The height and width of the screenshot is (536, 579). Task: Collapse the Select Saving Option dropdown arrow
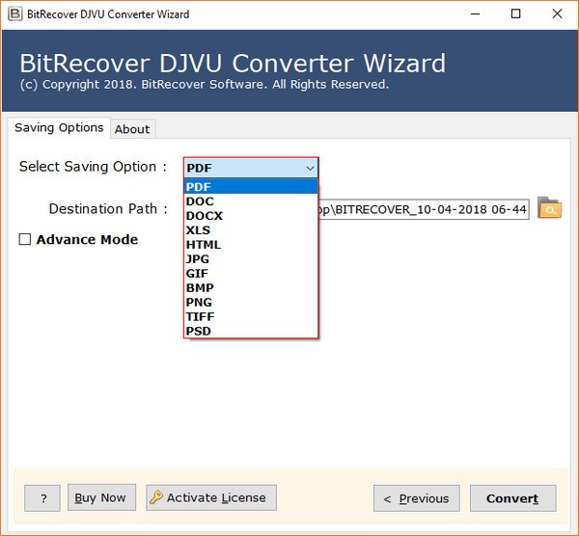[309, 168]
